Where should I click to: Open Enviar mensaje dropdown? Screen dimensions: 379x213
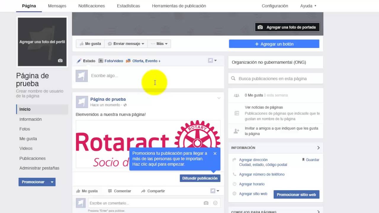tap(126, 44)
